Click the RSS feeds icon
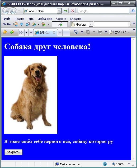 (88, 32)
